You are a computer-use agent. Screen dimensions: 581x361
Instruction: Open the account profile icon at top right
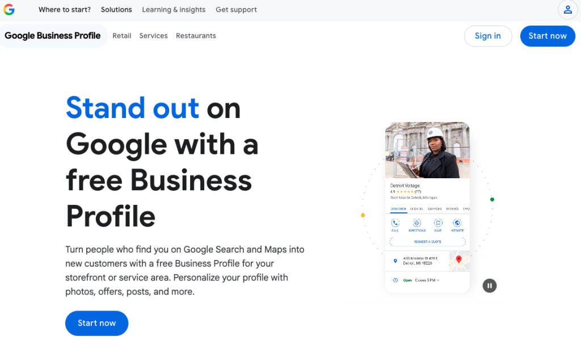click(x=568, y=10)
